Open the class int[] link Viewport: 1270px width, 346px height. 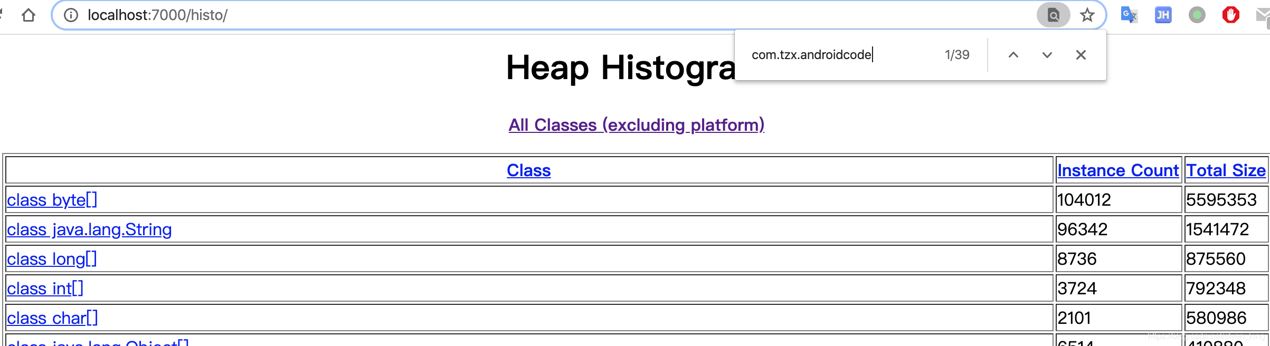[x=45, y=289]
